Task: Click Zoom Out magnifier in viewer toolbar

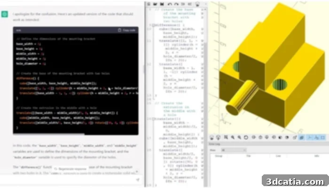Action: coord(239,137)
